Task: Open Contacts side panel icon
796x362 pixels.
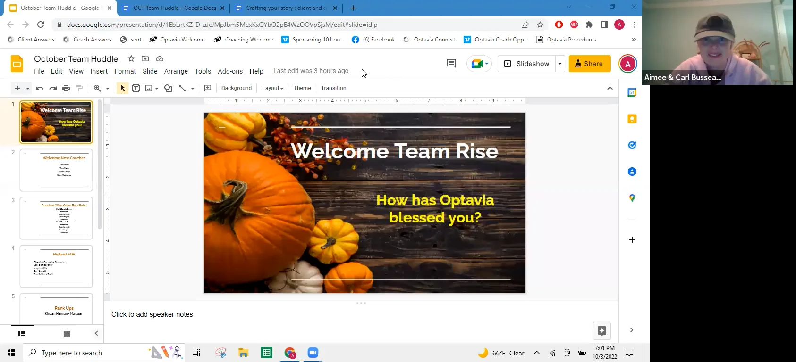Action: coord(632,172)
